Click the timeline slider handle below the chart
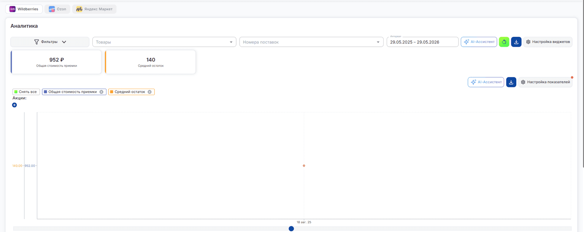The height and width of the screenshot is (232, 584). (x=291, y=229)
